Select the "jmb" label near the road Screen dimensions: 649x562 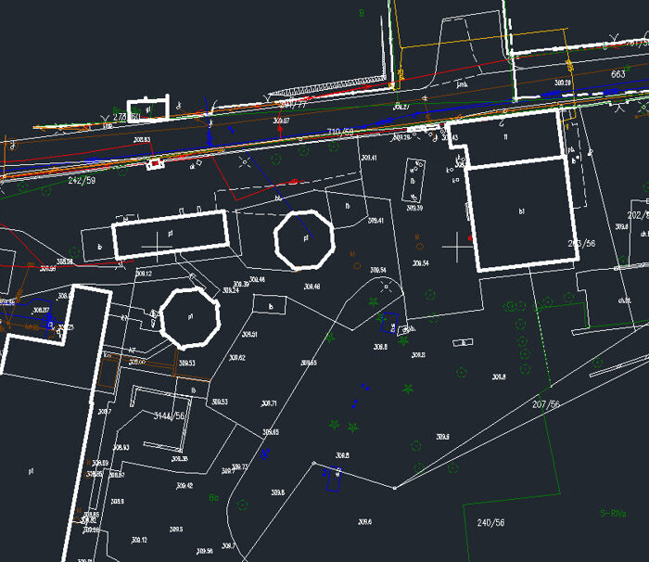pos(462,84)
